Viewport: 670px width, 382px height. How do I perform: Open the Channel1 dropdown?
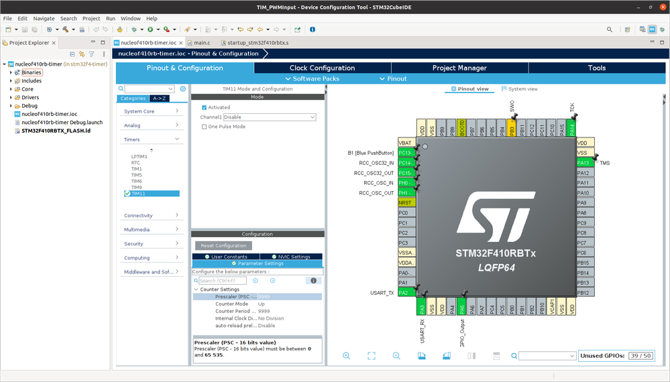[270, 117]
